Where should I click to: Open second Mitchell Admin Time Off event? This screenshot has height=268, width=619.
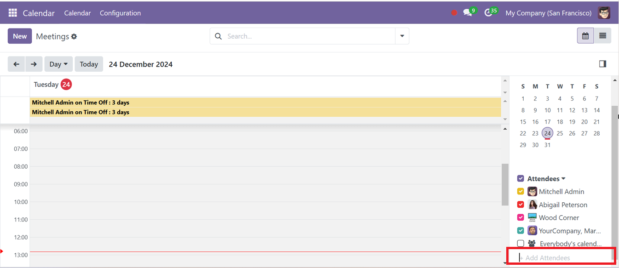click(x=265, y=112)
